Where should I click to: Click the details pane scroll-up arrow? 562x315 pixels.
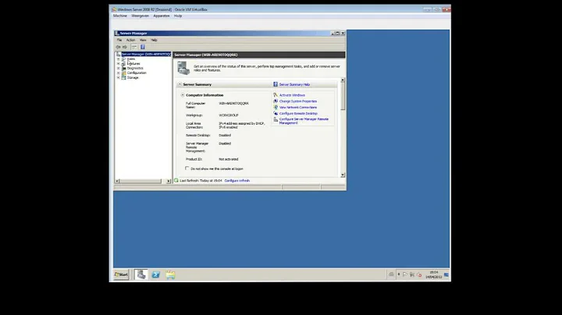343,80
